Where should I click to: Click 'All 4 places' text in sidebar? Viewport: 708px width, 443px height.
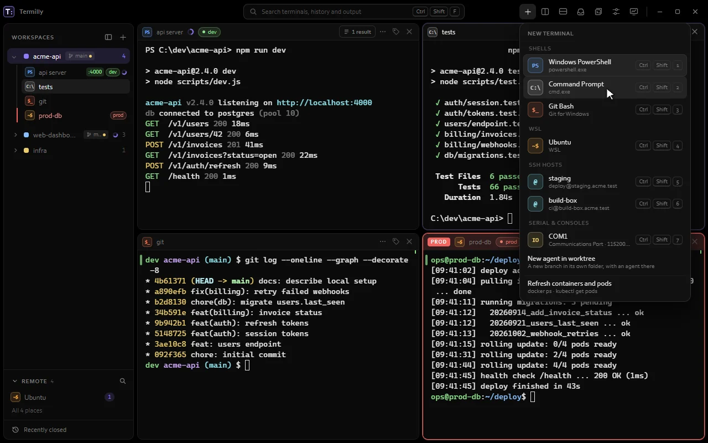click(27, 411)
